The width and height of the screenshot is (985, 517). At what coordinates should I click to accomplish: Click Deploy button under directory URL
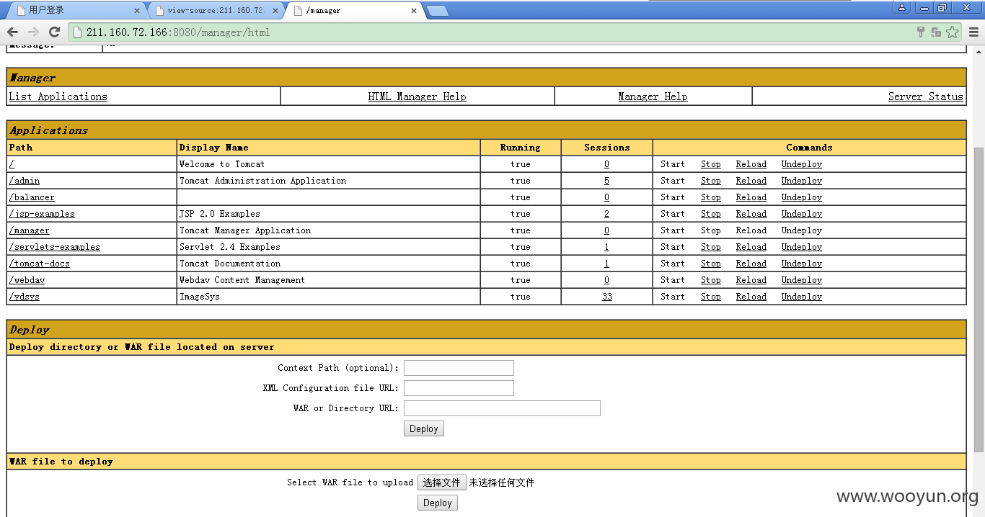(x=424, y=428)
